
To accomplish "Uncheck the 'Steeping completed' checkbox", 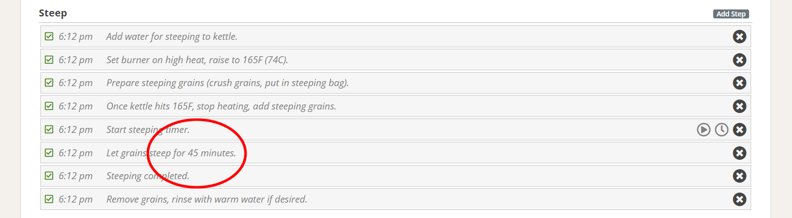I will click(x=49, y=176).
